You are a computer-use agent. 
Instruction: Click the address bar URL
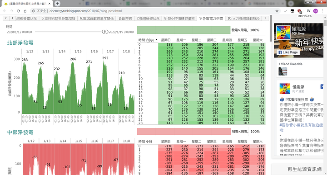85,11
